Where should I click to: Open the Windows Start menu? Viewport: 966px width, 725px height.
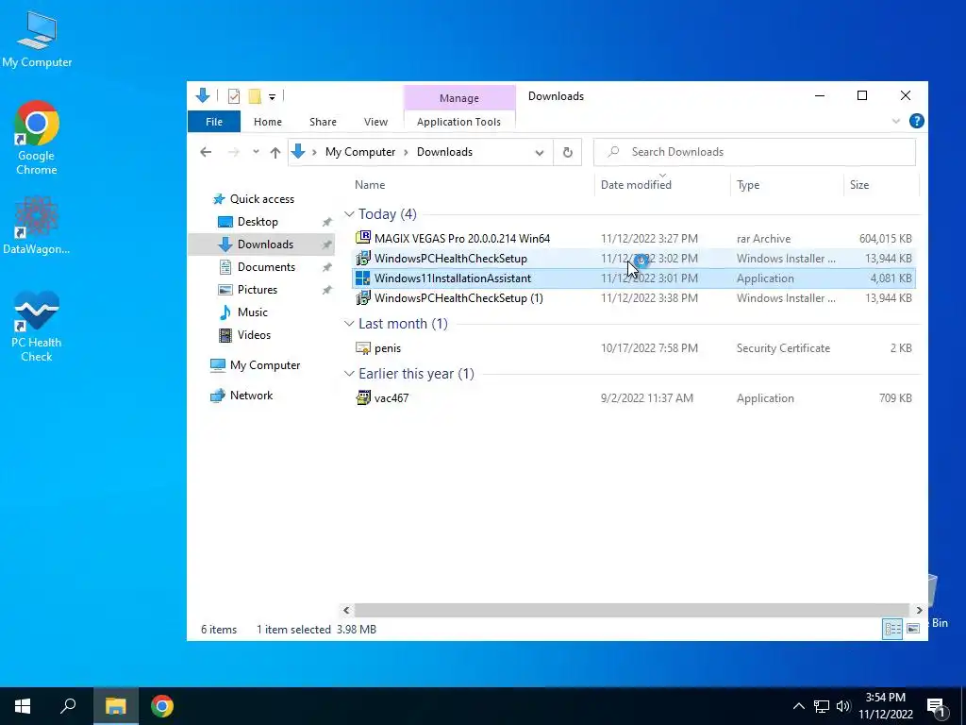(x=23, y=706)
